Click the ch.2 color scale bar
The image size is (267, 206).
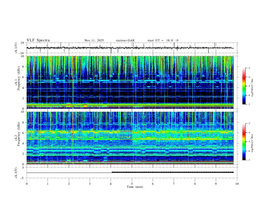(x=244, y=142)
